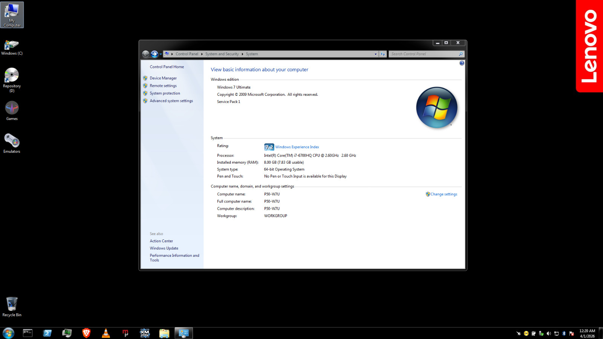
Task: Open the red MP taskbar application
Action: [x=125, y=333]
